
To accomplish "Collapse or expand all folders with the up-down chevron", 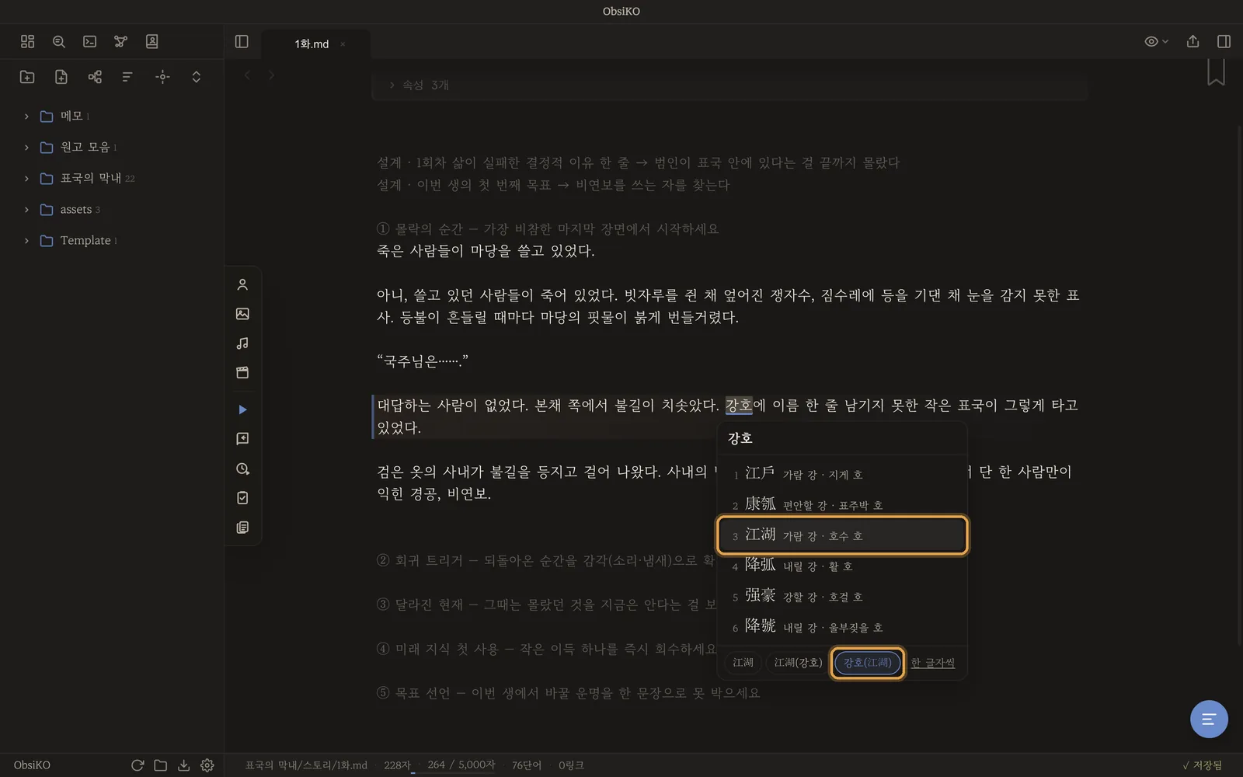I will pyautogui.click(x=196, y=76).
